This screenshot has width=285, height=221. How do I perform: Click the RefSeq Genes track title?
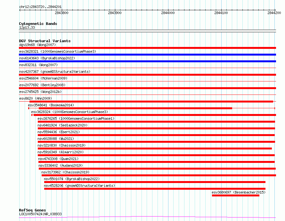(x=32, y=210)
